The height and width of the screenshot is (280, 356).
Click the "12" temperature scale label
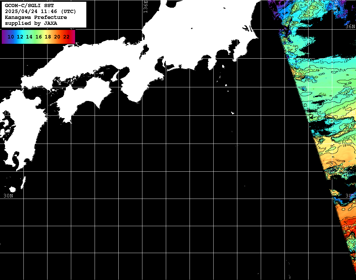point(20,37)
